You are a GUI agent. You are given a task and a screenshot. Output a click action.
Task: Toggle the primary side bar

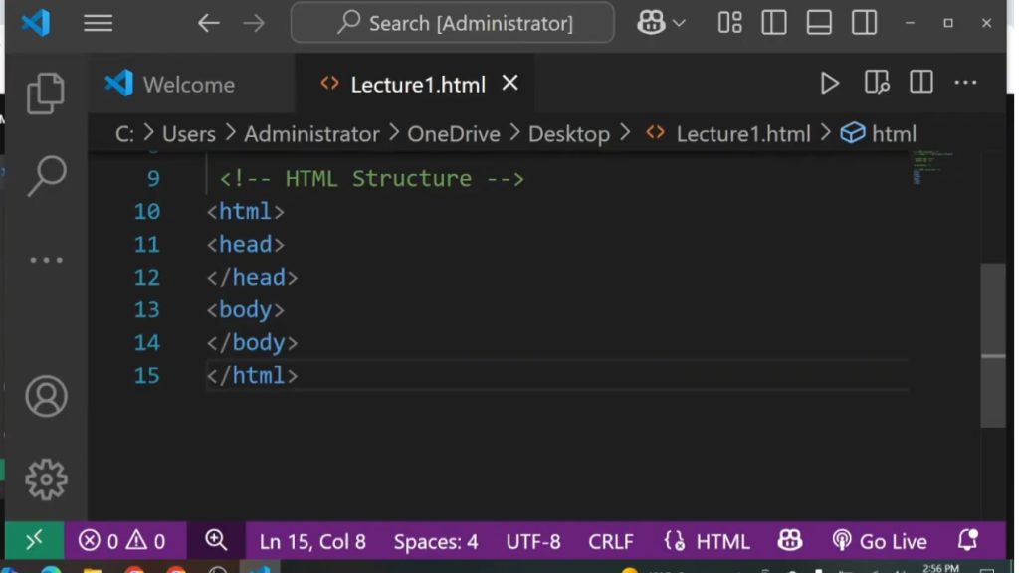point(774,23)
